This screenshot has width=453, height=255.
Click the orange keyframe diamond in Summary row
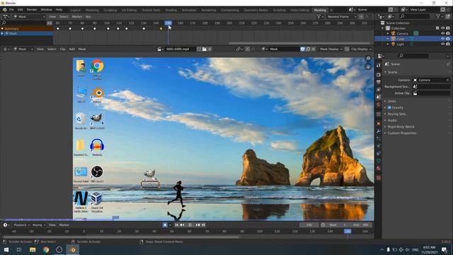(161, 28)
